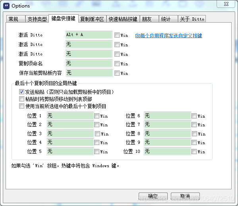Click the second 激活 Ditto hotkey field
The height and width of the screenshot is (206, 238).
pyautogui.click(x=89, y=44)
